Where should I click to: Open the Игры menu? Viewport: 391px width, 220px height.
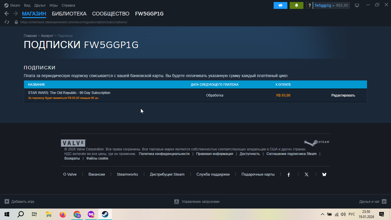coord(54,5)
